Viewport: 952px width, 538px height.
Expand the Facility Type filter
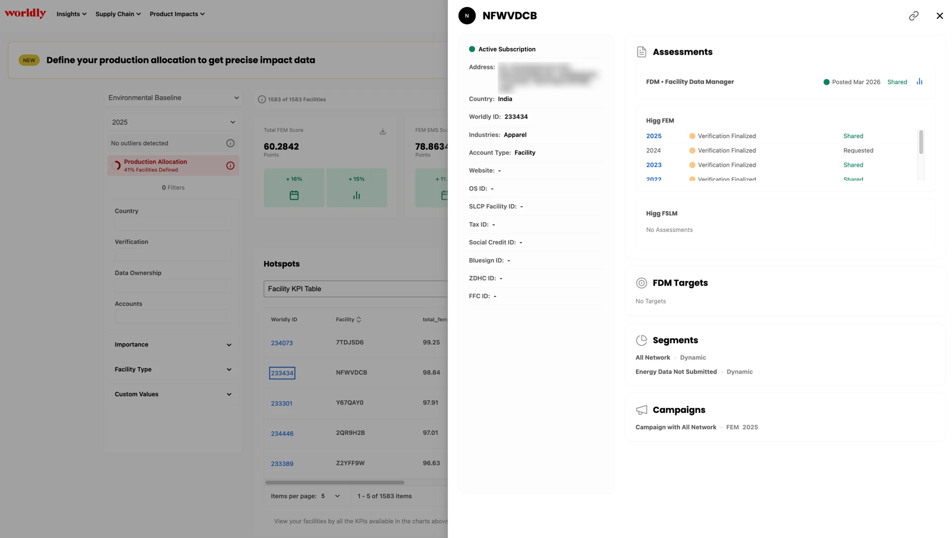click(x=173, y=369)
